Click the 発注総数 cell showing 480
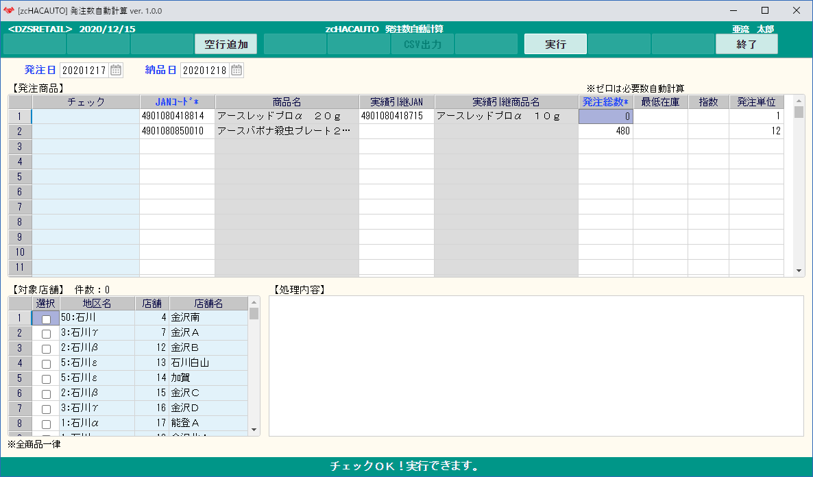The height and width of the screenshot is (477, 813). (x=605, y=131)
